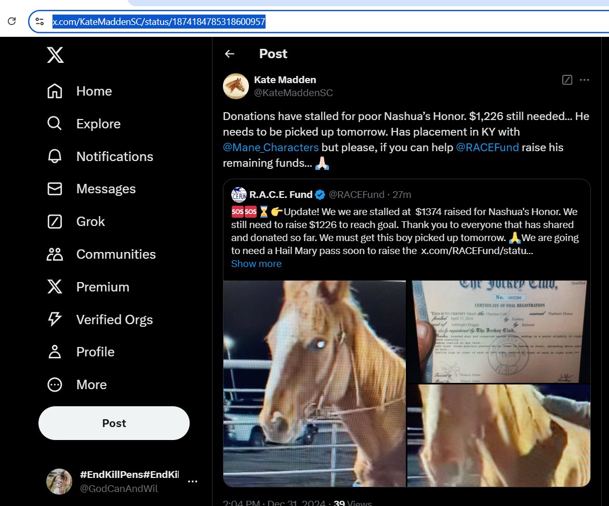Viewport: 609px width, 506px height.
Task: Open the @KateMaddenSC handle
Action: point(293,93)
